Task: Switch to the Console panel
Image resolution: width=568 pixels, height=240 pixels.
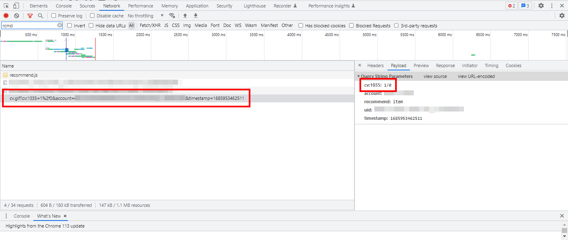Action: point(63,6)
